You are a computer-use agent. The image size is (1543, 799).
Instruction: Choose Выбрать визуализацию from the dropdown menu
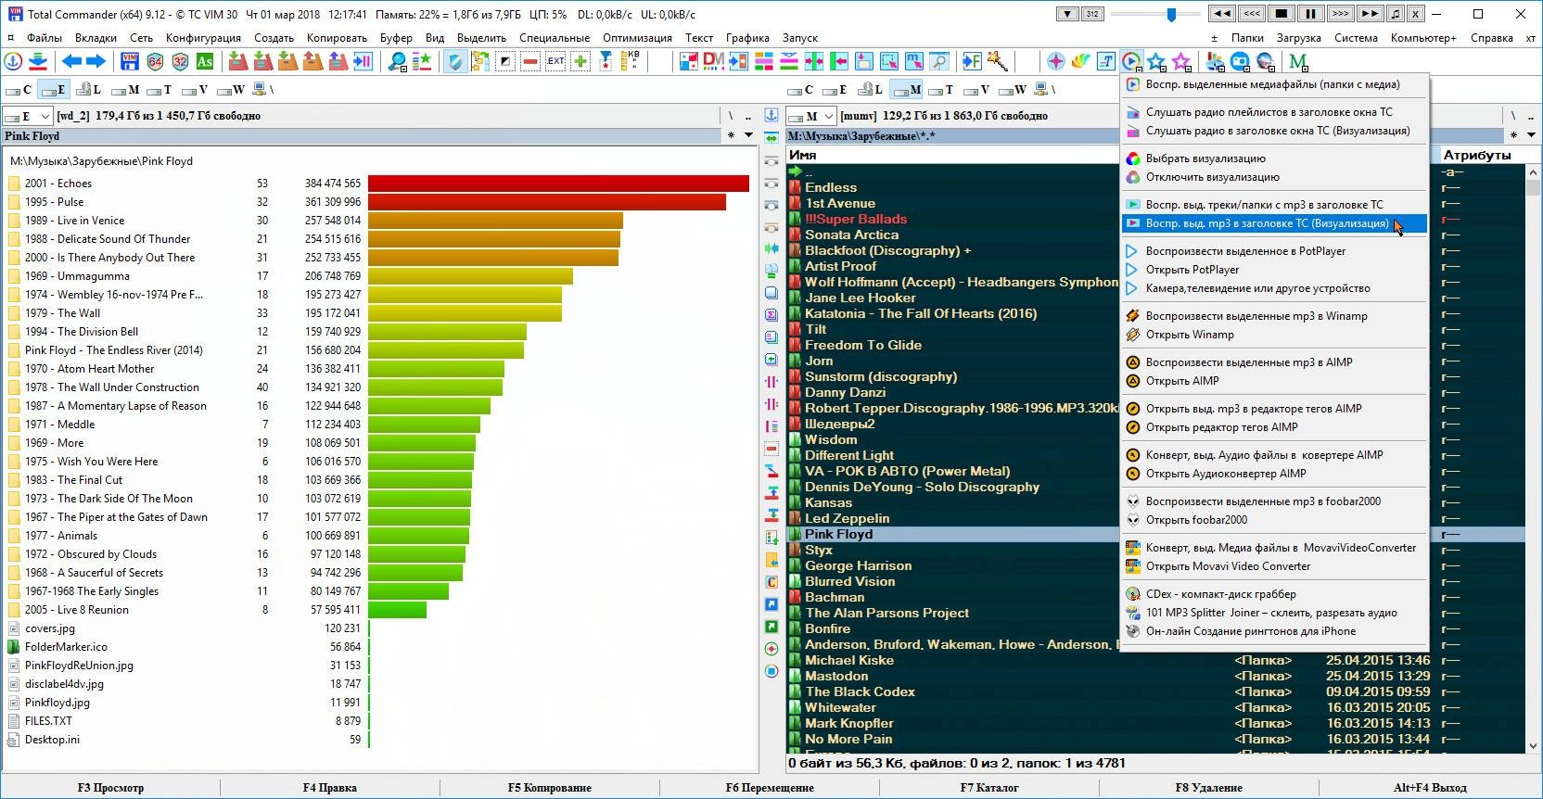1274,159
